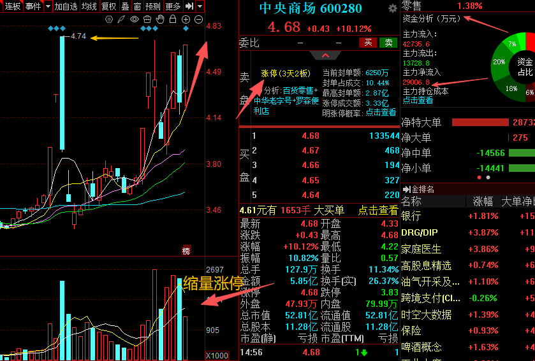The width and height of the screenshot is (535, 361).
Task: Click the red 买 buy button
Action: click(368, 43)
